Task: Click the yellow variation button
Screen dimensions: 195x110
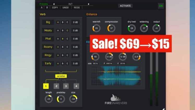Action: (x=61, y=76)
